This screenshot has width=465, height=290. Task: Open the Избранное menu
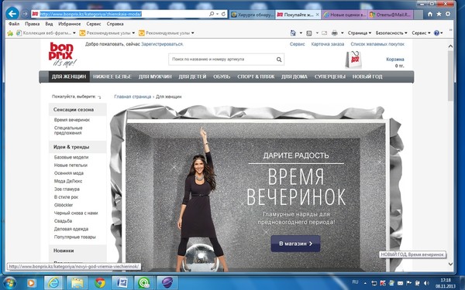70,24
